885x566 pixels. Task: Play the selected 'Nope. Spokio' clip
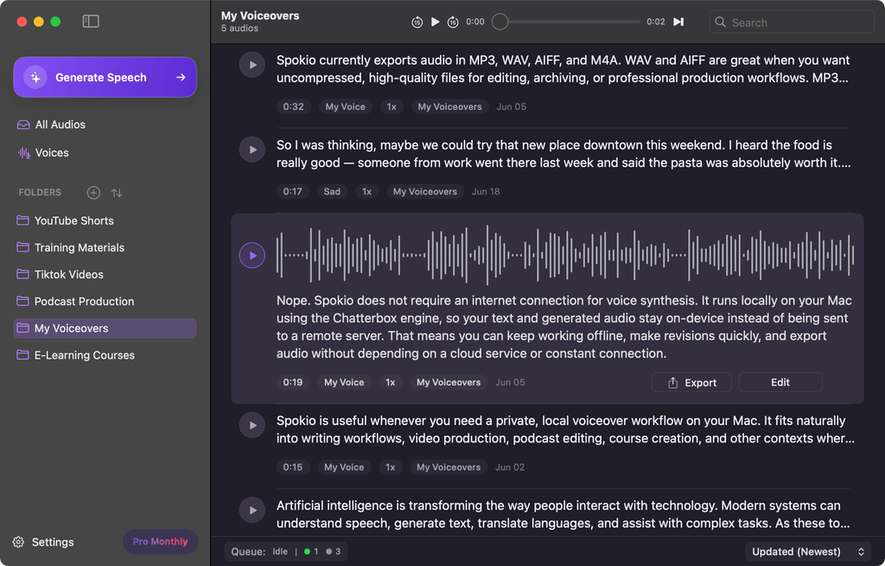coord(252,256)
